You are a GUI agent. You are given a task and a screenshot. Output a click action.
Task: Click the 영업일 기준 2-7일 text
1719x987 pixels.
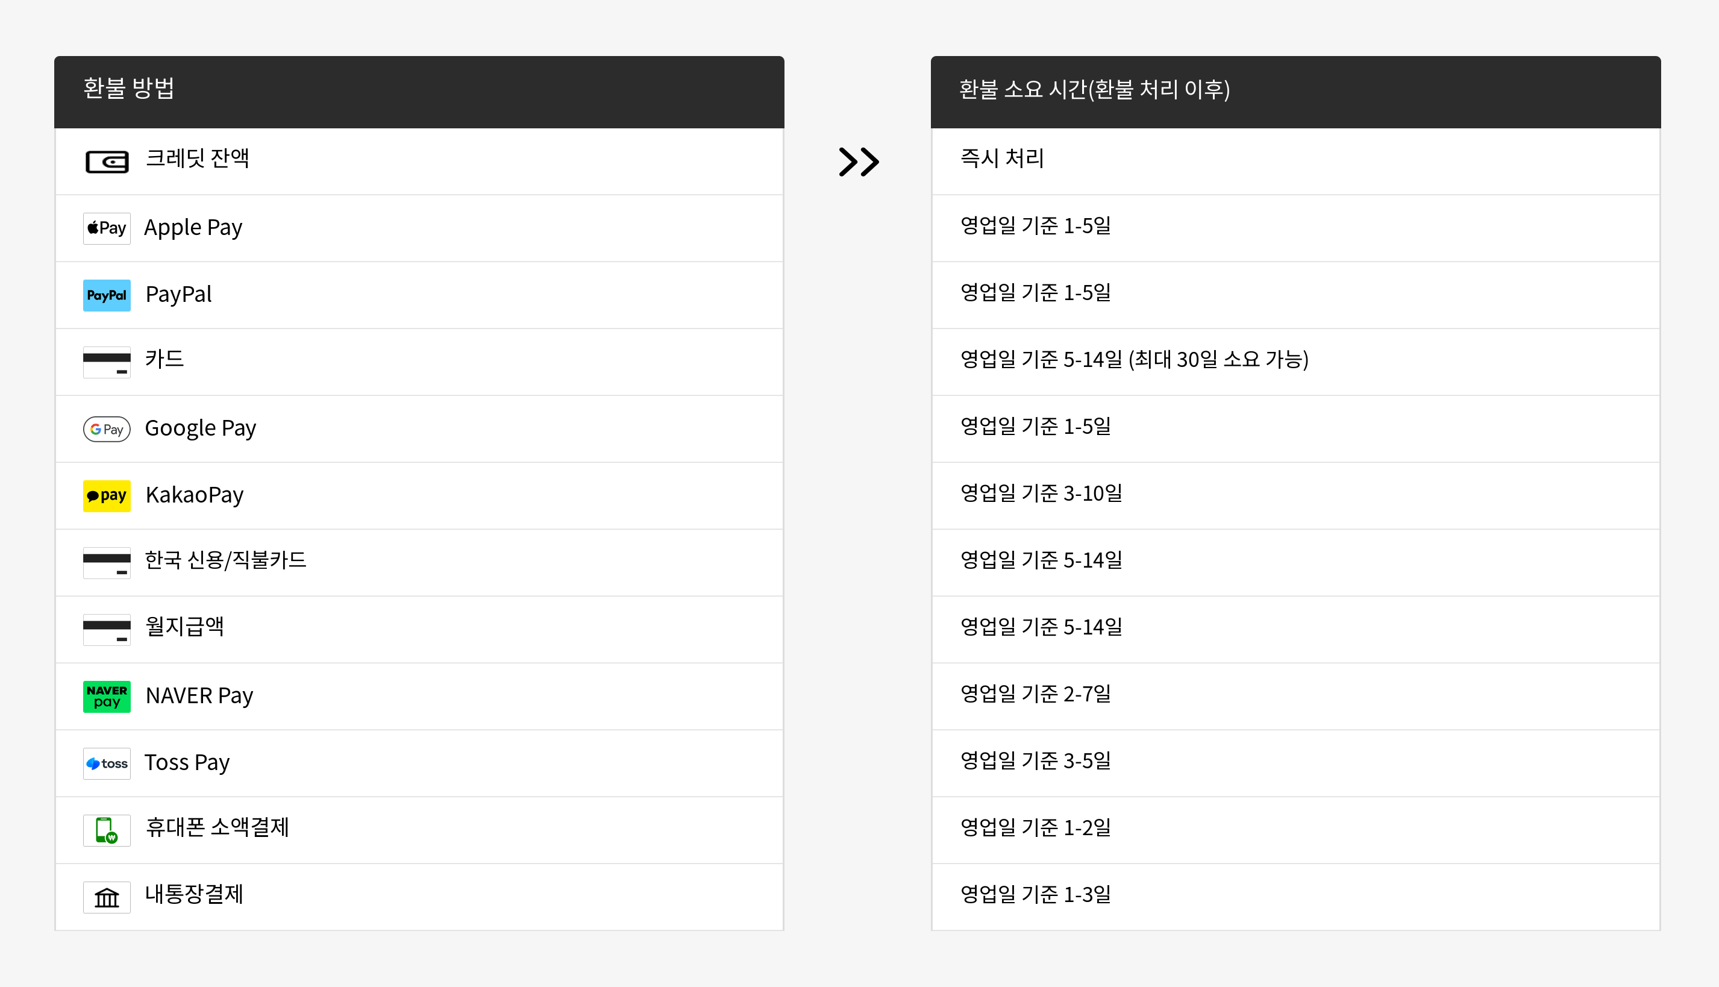click(1036, 694)
